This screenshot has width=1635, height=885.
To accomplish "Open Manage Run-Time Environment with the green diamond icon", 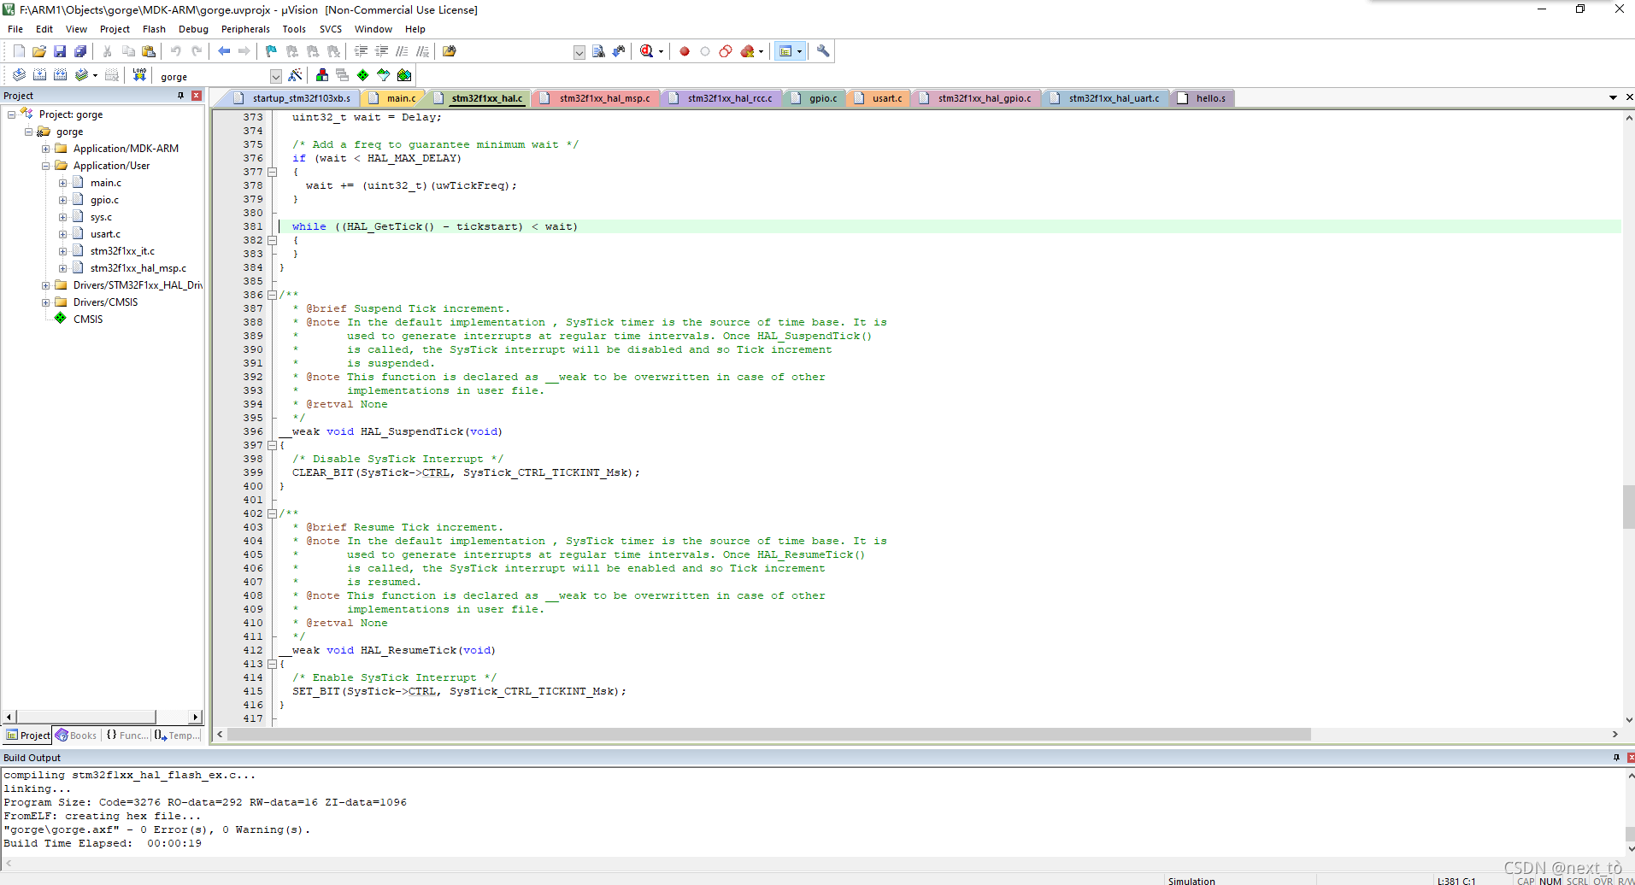I will click(363, 75).
